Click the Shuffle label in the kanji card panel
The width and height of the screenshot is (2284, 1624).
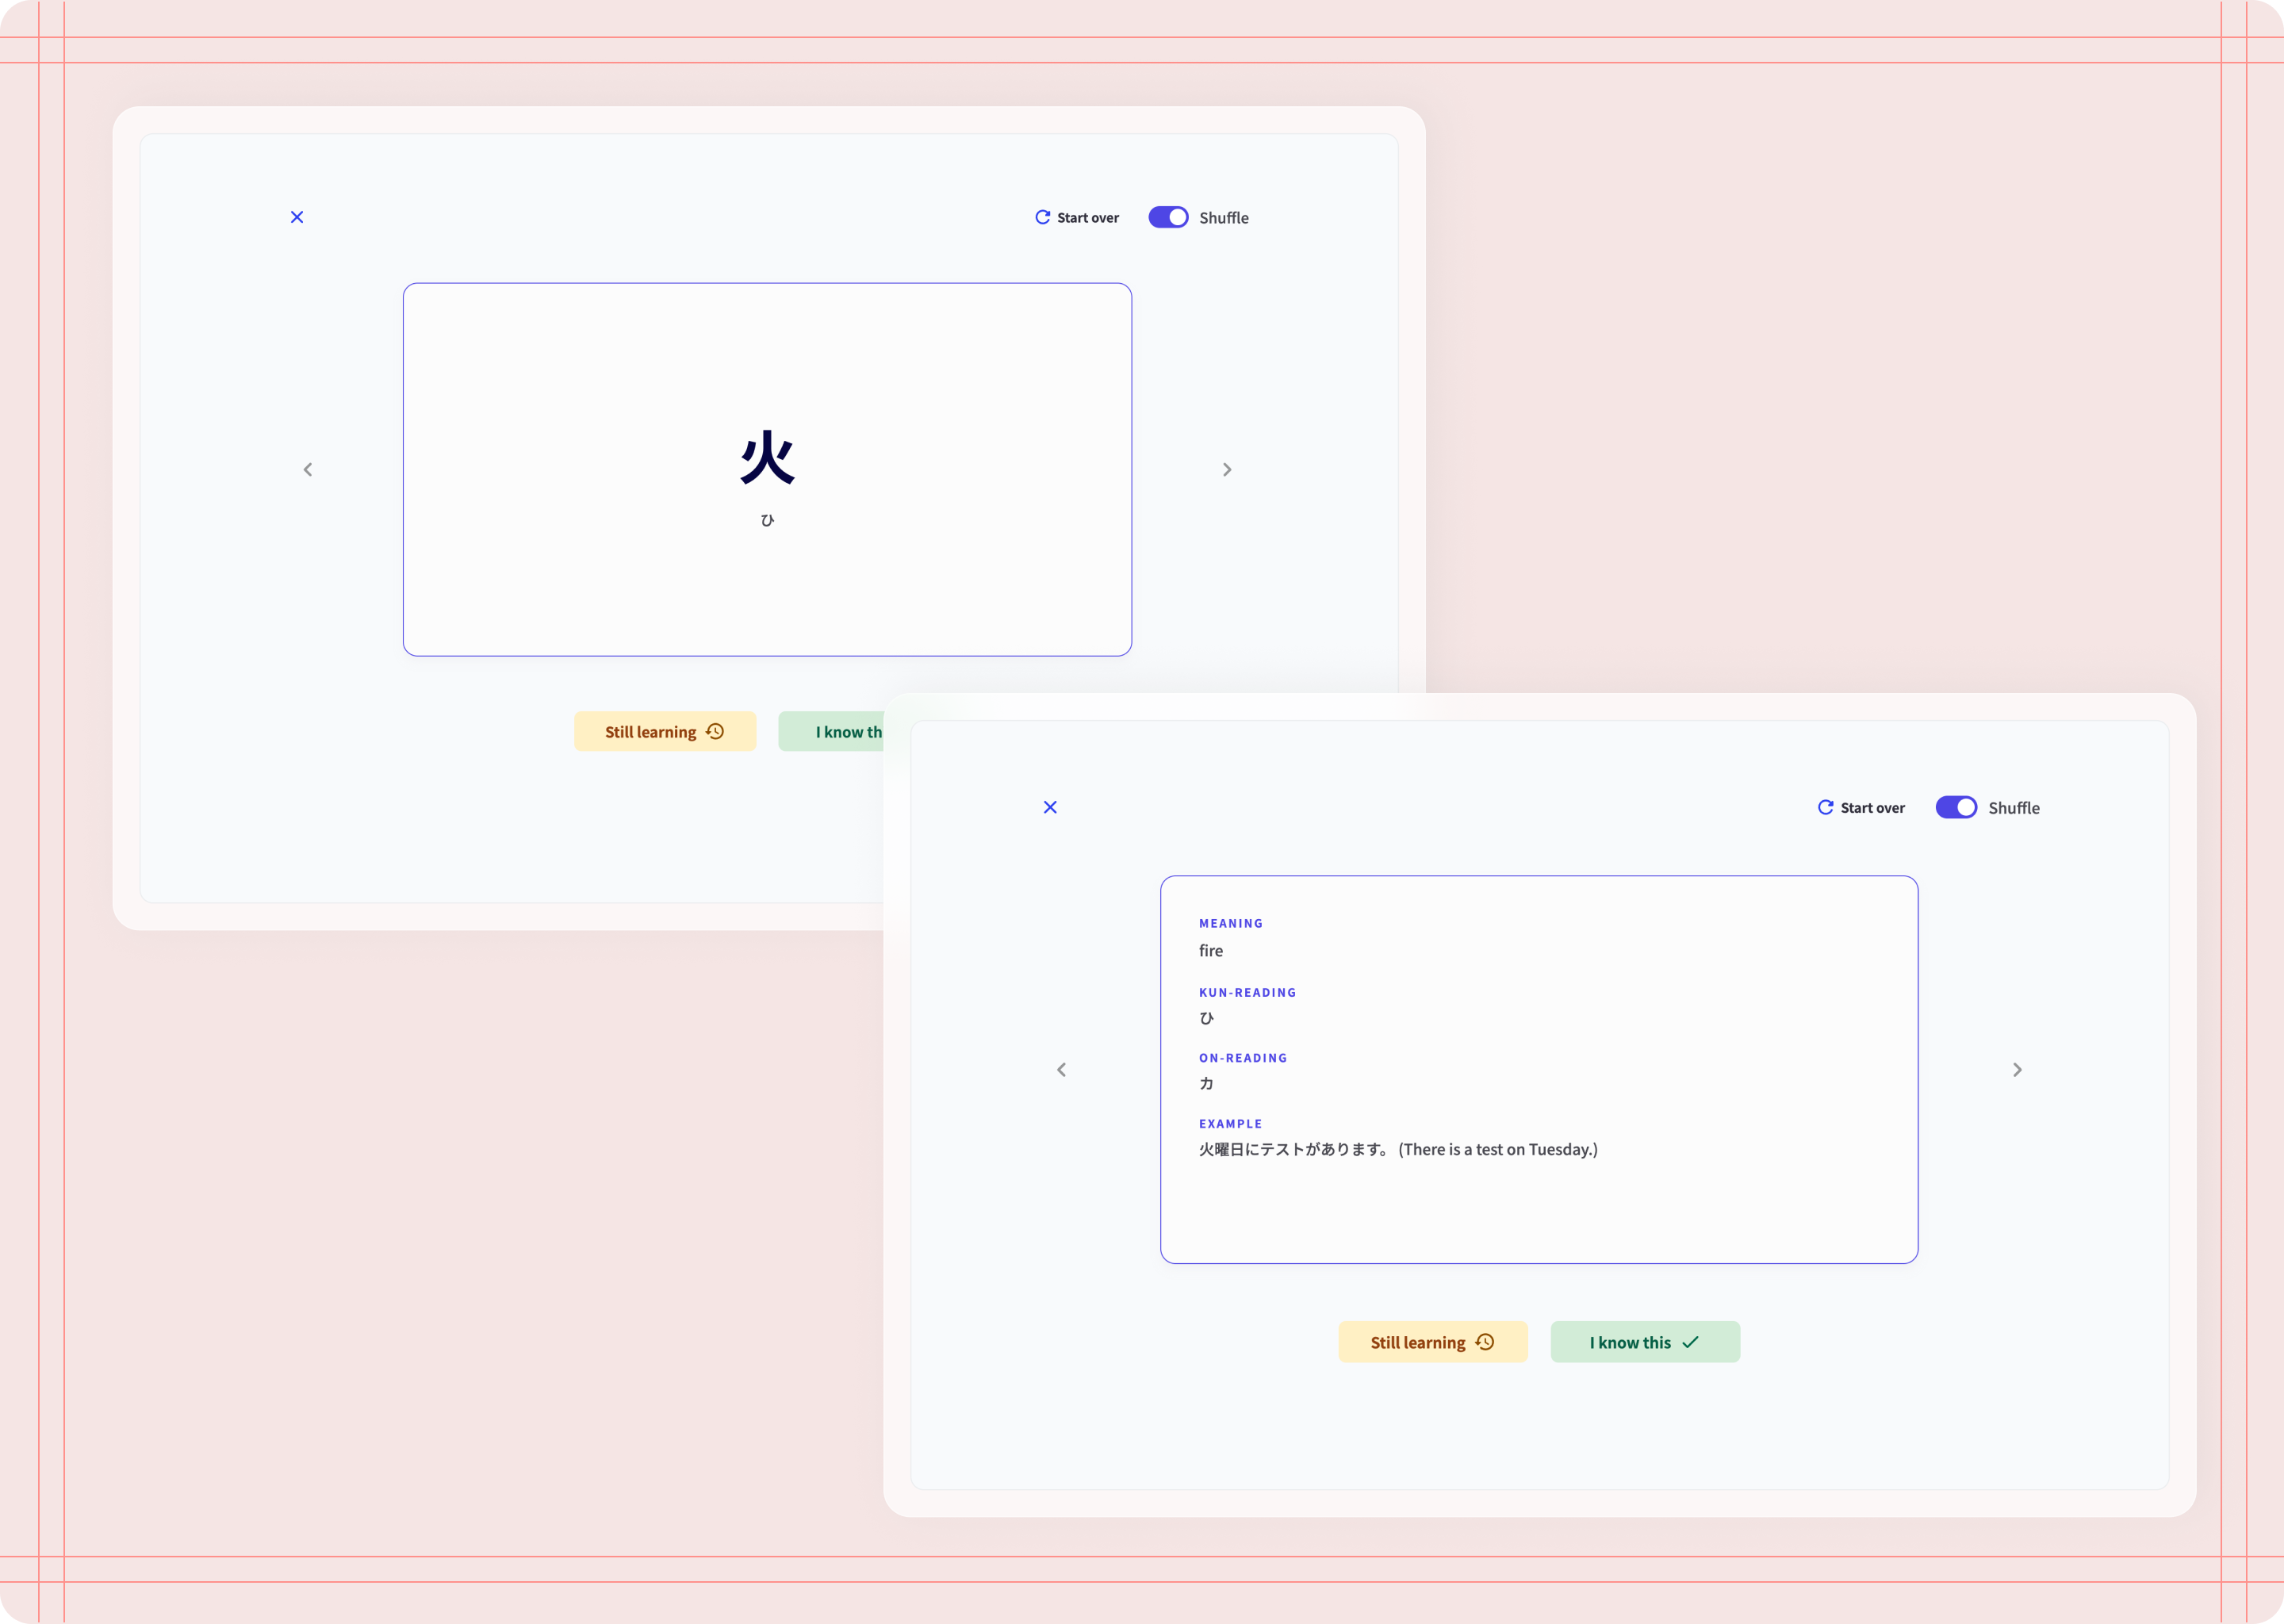point(1224,218)
